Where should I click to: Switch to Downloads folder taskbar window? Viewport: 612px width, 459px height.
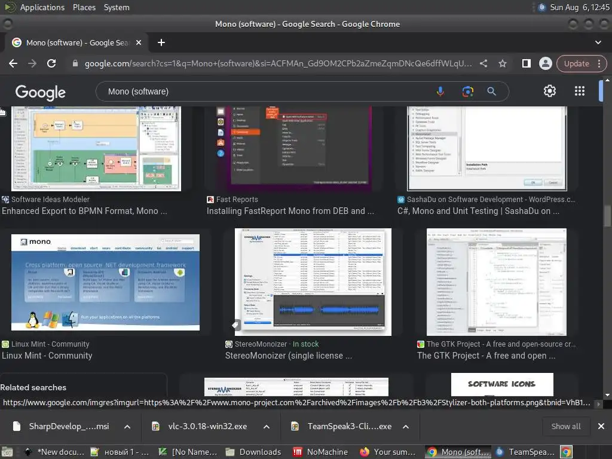coord(253,452)
